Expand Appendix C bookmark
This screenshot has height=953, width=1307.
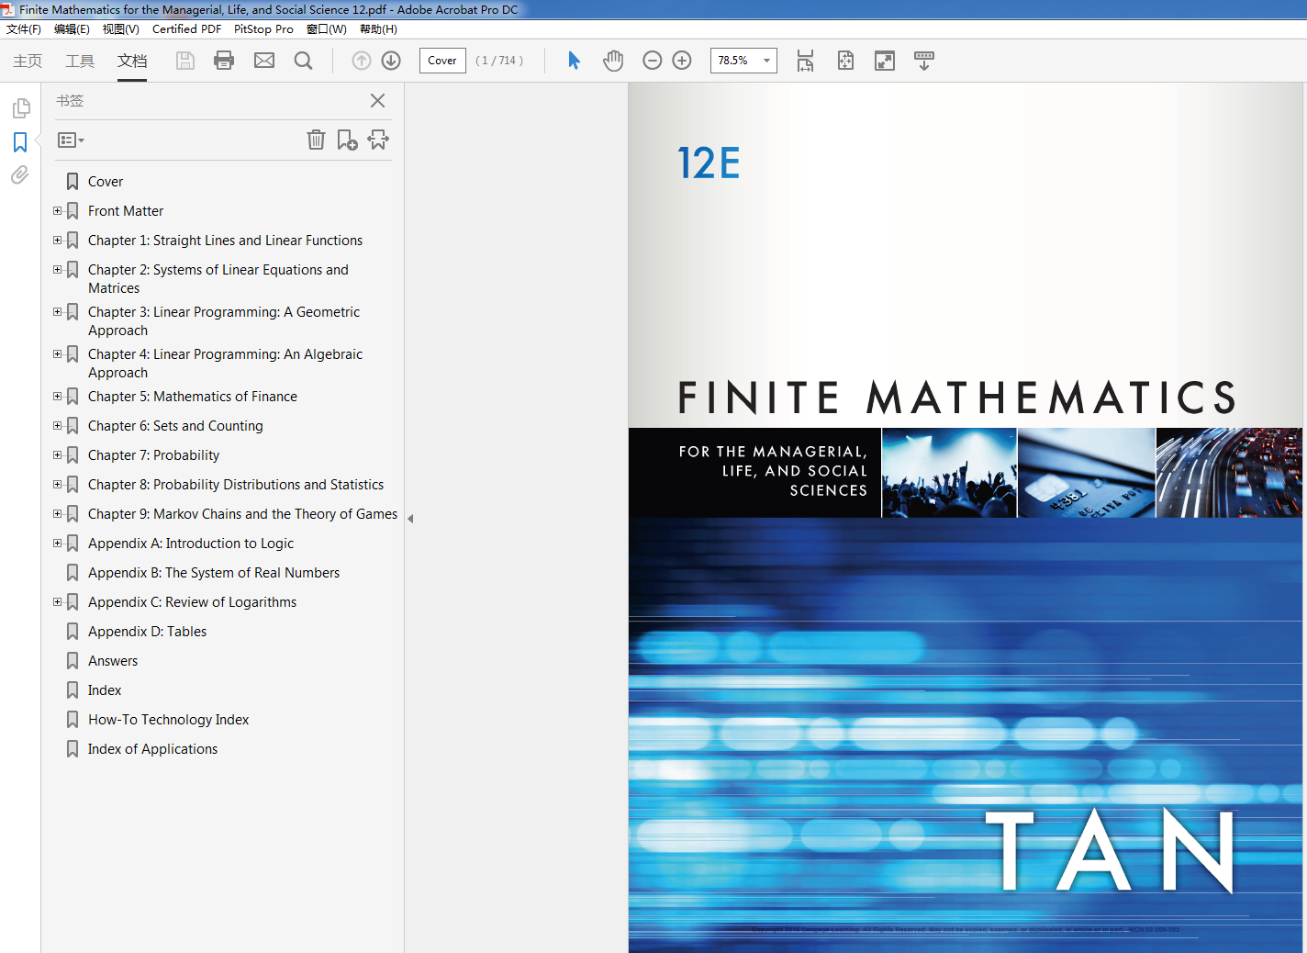(x=58, y=602)
